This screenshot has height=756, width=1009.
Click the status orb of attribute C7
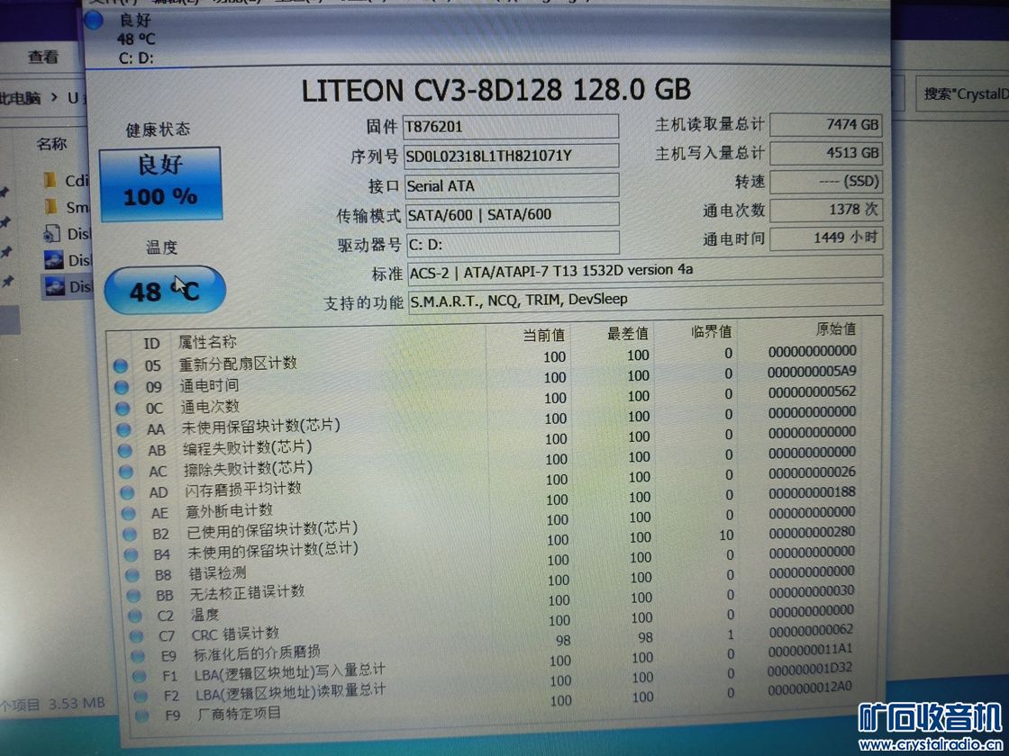[x=136, y=636]
